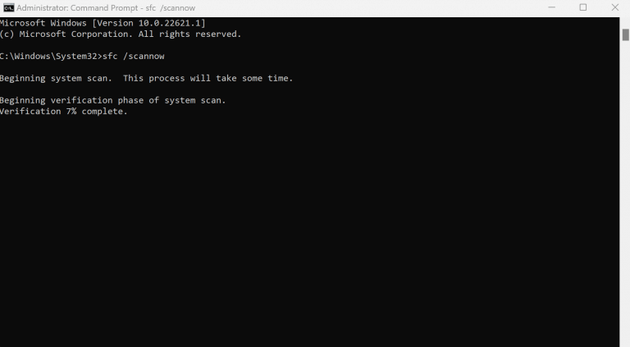Viewport: 630px width, 347px height.
Task: Click the vertical scrollbar thumb
Action: pos(626,35)
